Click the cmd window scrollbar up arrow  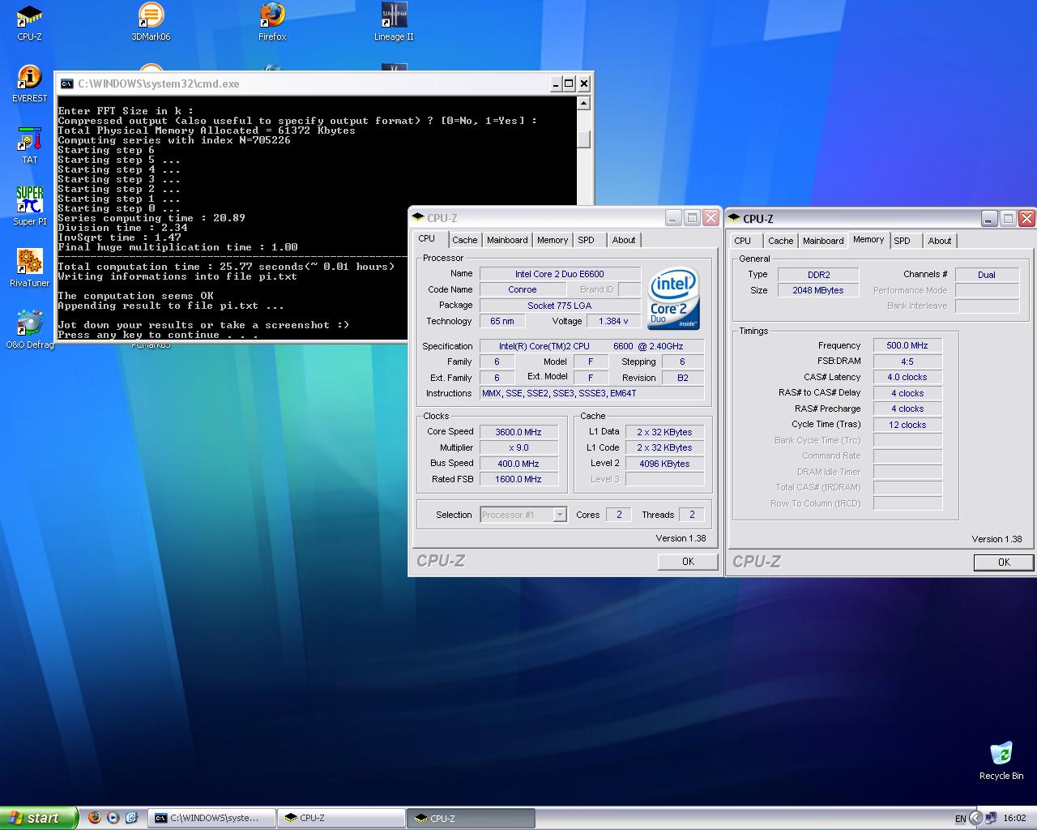tap(584, 103)
